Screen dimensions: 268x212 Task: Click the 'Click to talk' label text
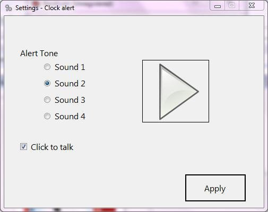[52, 147]
